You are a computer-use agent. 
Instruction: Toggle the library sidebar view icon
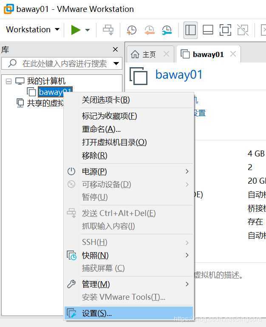[190, 30]
